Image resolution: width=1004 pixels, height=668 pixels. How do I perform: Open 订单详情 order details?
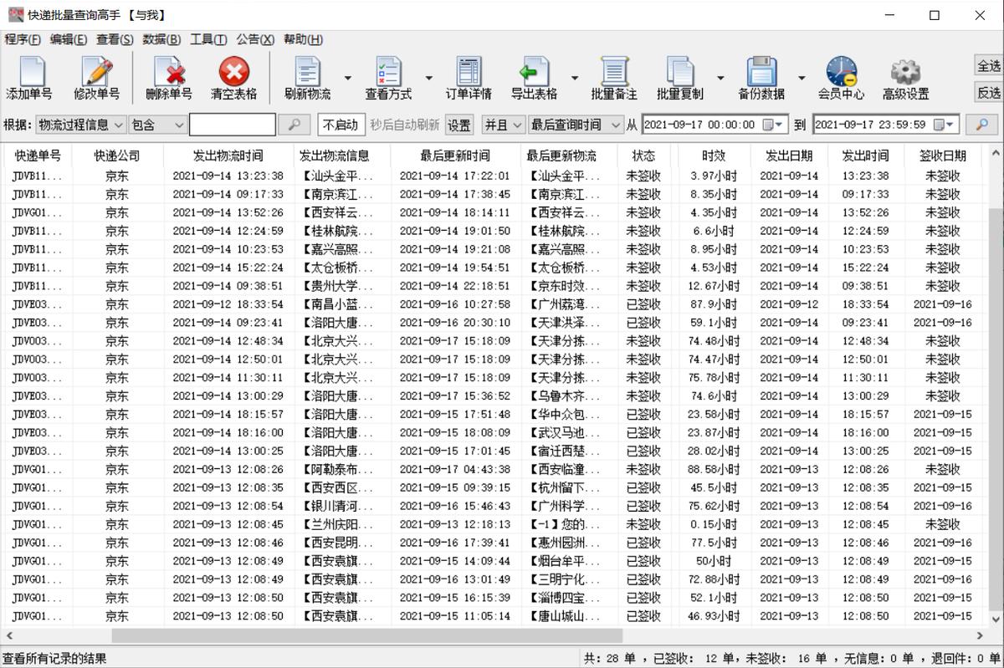coord(468,77)
